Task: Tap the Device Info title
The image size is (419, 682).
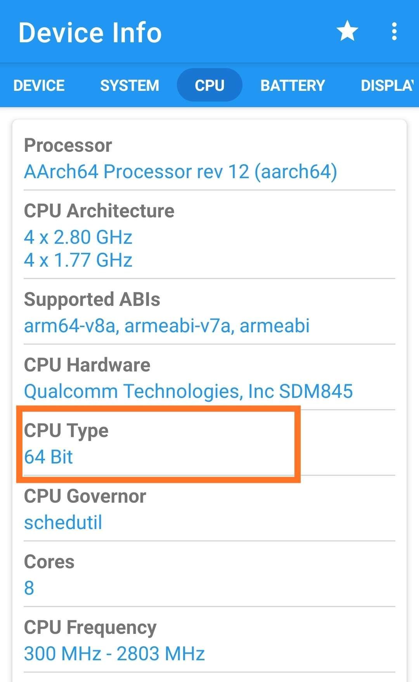Action: click(x=90, y=32)
